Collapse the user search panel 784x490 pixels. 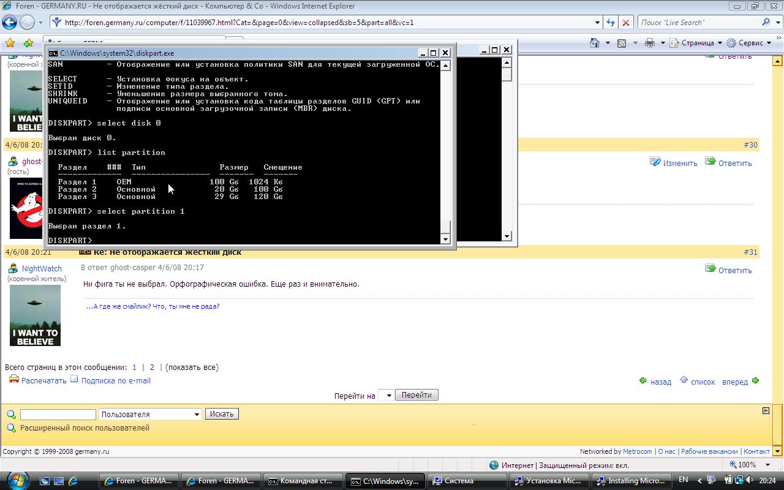(766, 411)
